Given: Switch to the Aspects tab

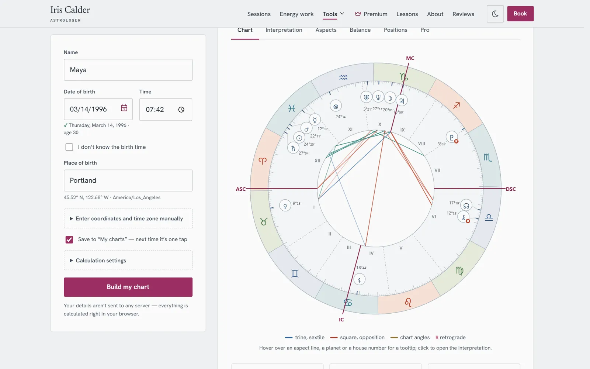Looking at the screenshot, I should click(x=326, y=30).
